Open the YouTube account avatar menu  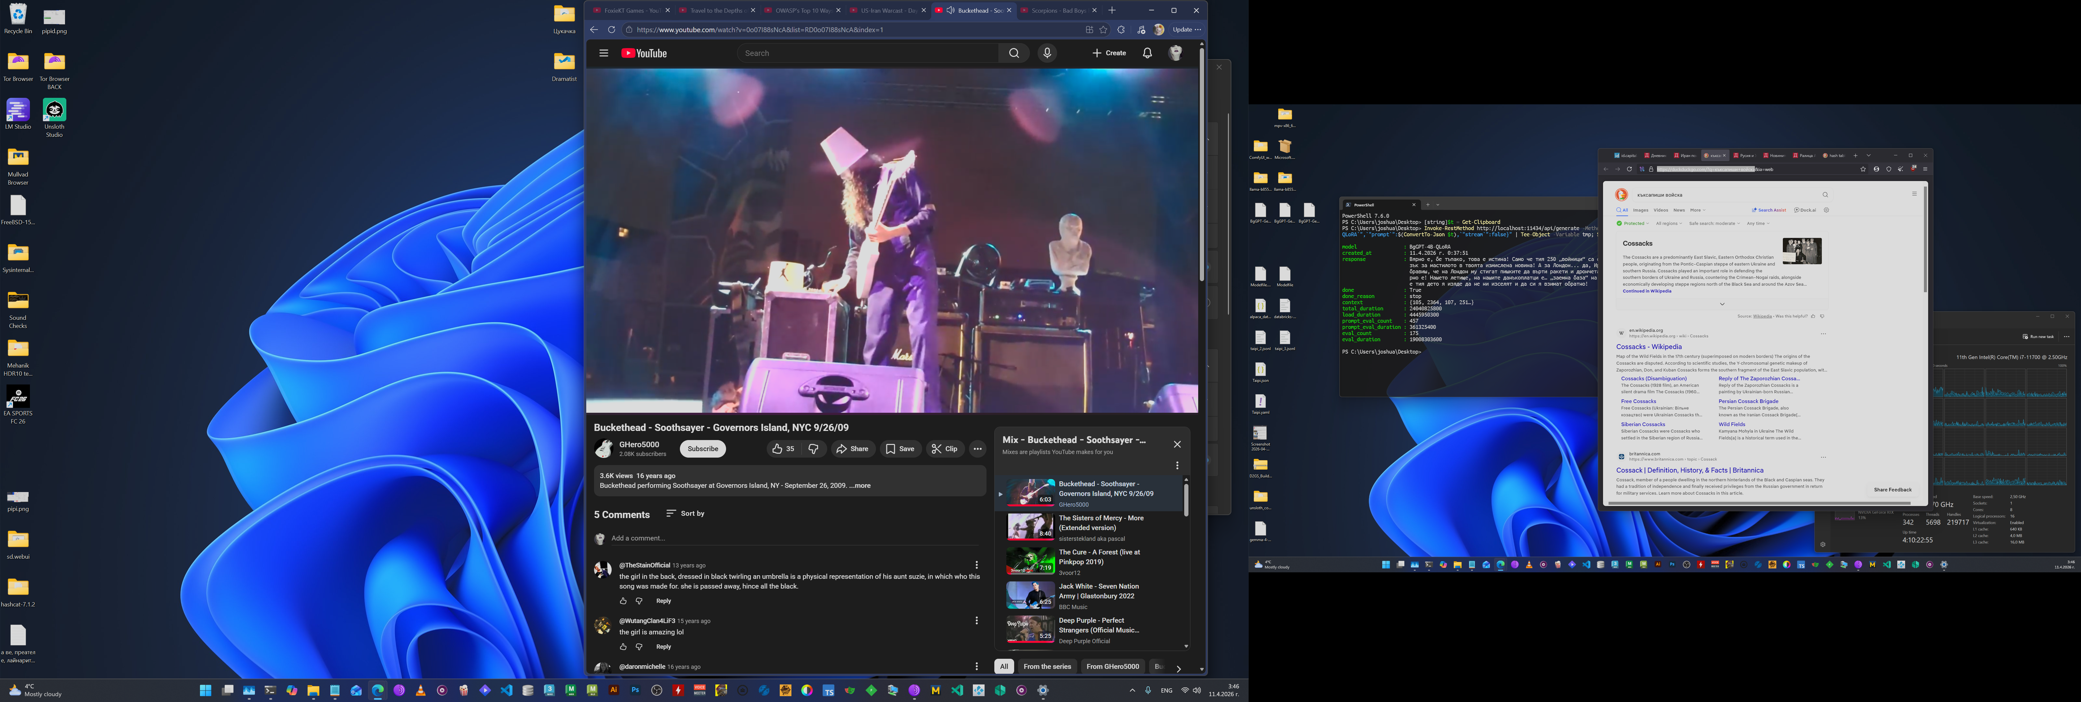1175,53
